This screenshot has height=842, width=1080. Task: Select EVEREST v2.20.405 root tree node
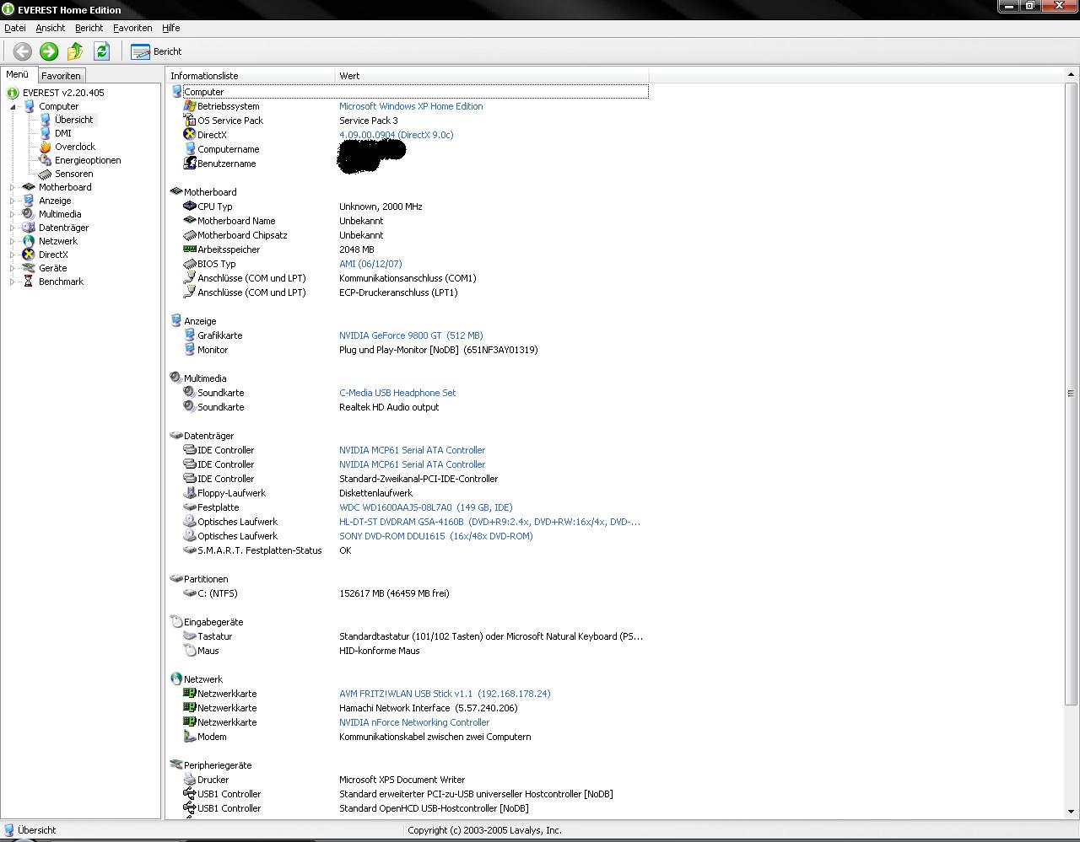[x=63, y=93]
